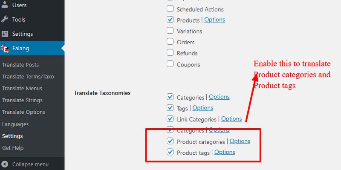Open Translate Posts submenu item
The image size is (341, 170).
coord(20,65)
